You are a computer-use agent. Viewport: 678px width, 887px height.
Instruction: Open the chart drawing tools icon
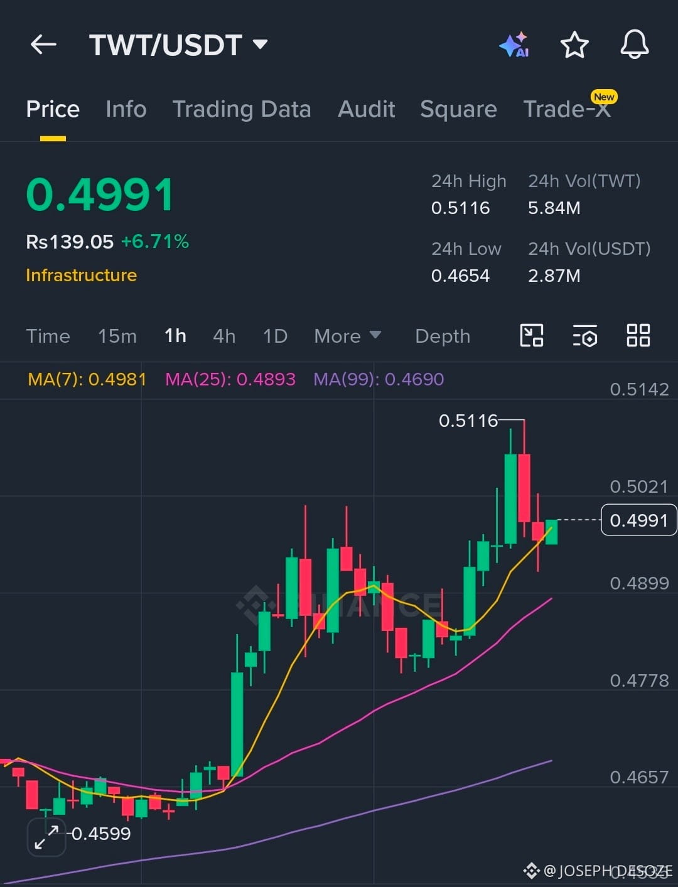point(532,335)
